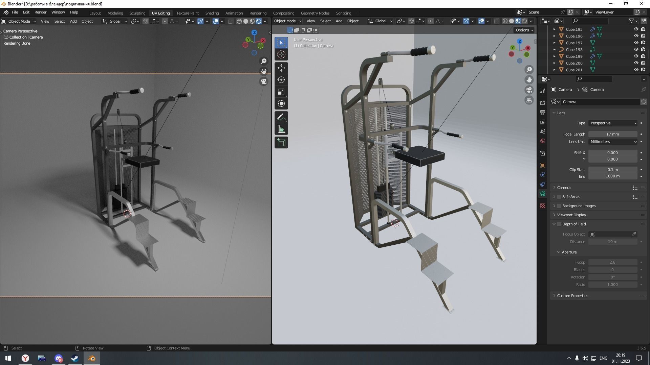Disable Cube.196 in renders
The image size is (650, 365).
tap(643, 36)
